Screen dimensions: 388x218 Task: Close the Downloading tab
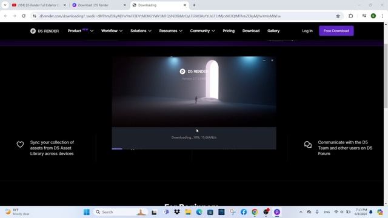tap(184, 5)
